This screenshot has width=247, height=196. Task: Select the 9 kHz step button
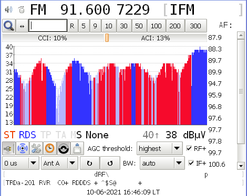(x=95, y=26)
